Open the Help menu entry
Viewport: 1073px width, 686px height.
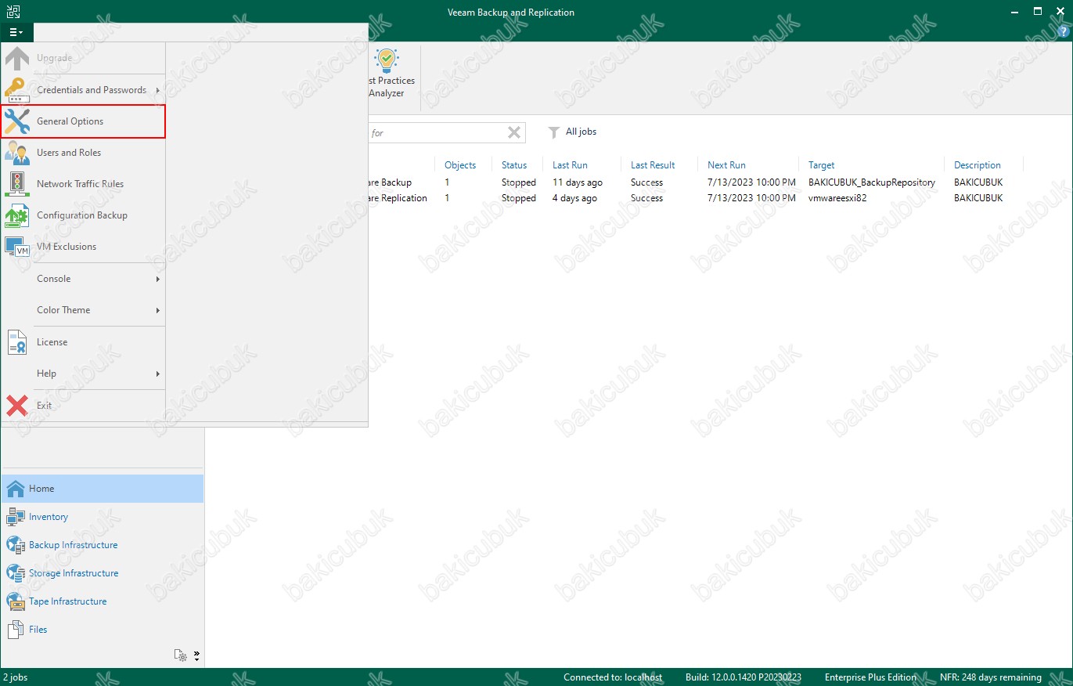click(x=83, y=374)
